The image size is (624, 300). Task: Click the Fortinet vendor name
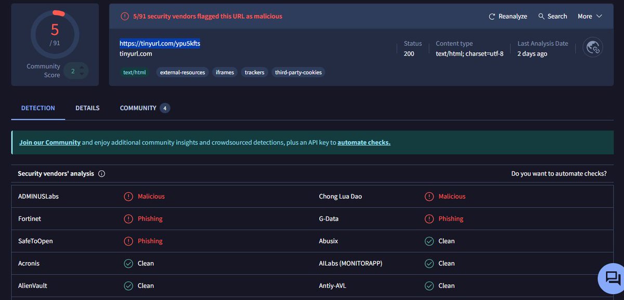click(x=30, y=219)
